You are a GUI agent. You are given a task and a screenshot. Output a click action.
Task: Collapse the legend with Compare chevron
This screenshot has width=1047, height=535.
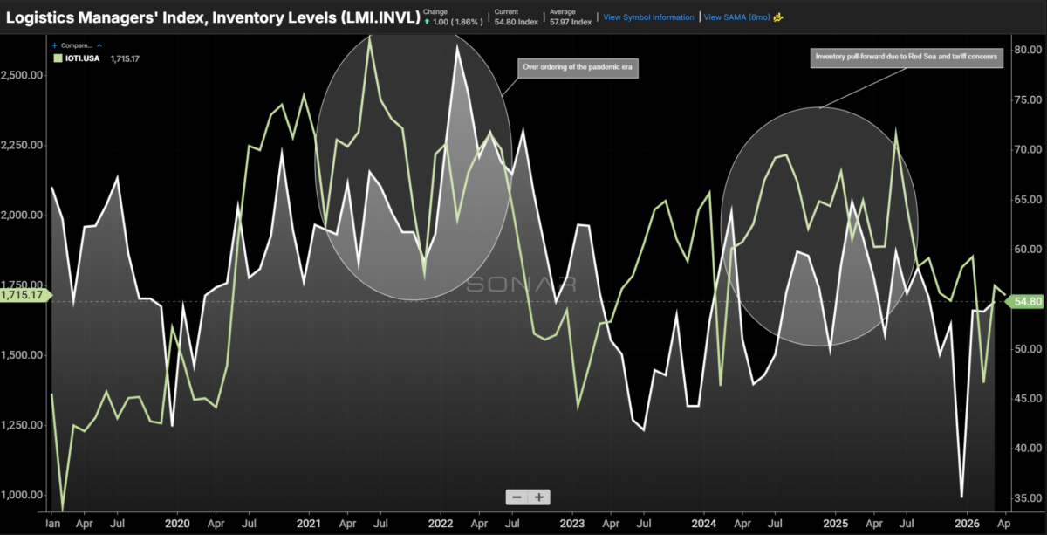pos(99,45)
